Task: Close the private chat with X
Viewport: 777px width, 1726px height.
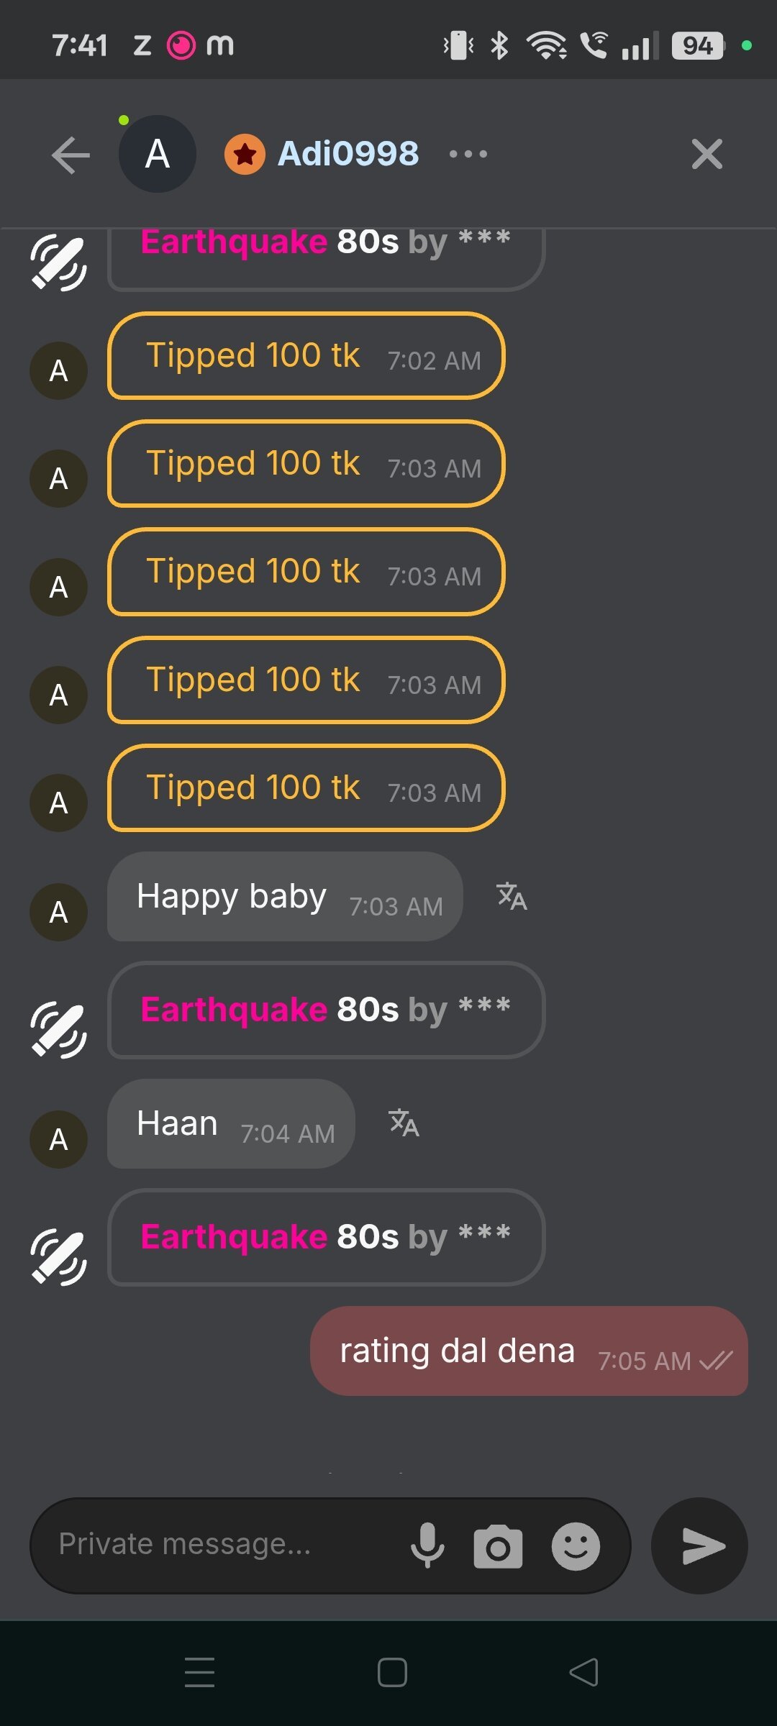Action: click(706, 155)
